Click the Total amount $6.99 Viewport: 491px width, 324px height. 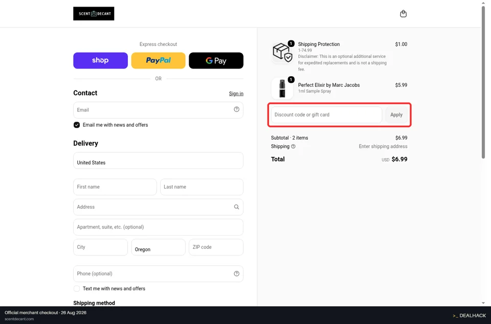pos(399,159)
